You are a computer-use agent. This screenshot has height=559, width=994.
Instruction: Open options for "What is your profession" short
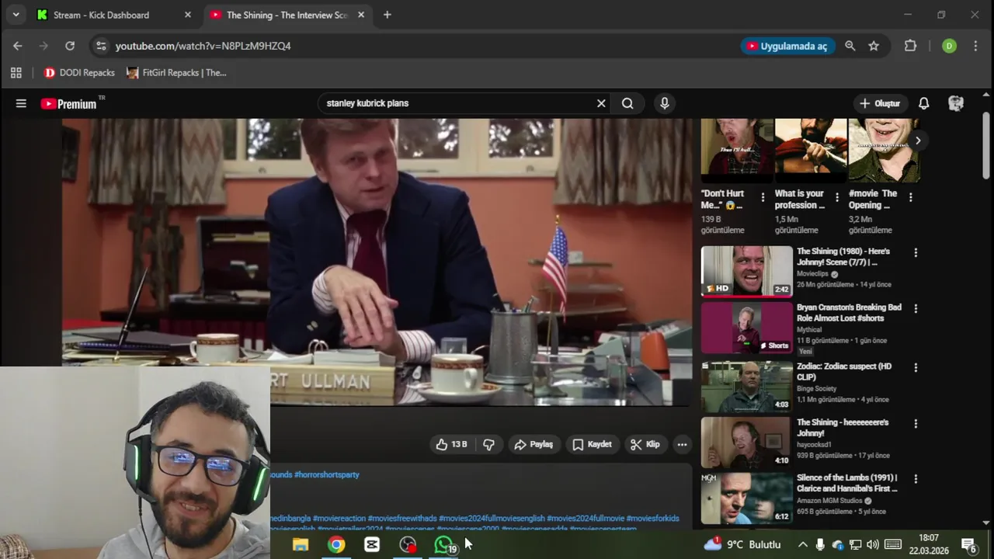[x=836, y=197]
